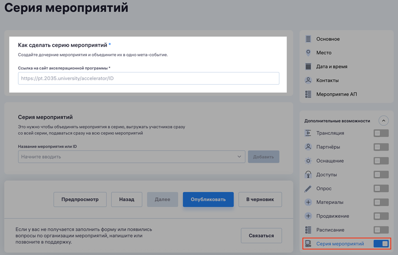The image size is (398, 255).
Task: Open the Материалы section in sidebar
Action: click(x=329, y=202)
